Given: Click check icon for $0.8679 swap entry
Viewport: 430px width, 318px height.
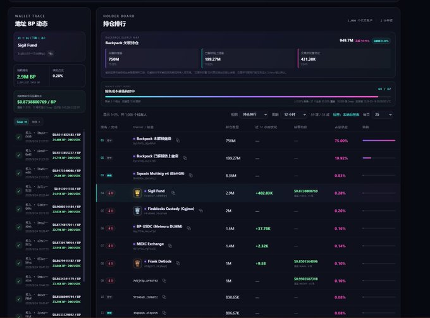Looking at the screenshot, I should tap(18, 263).
